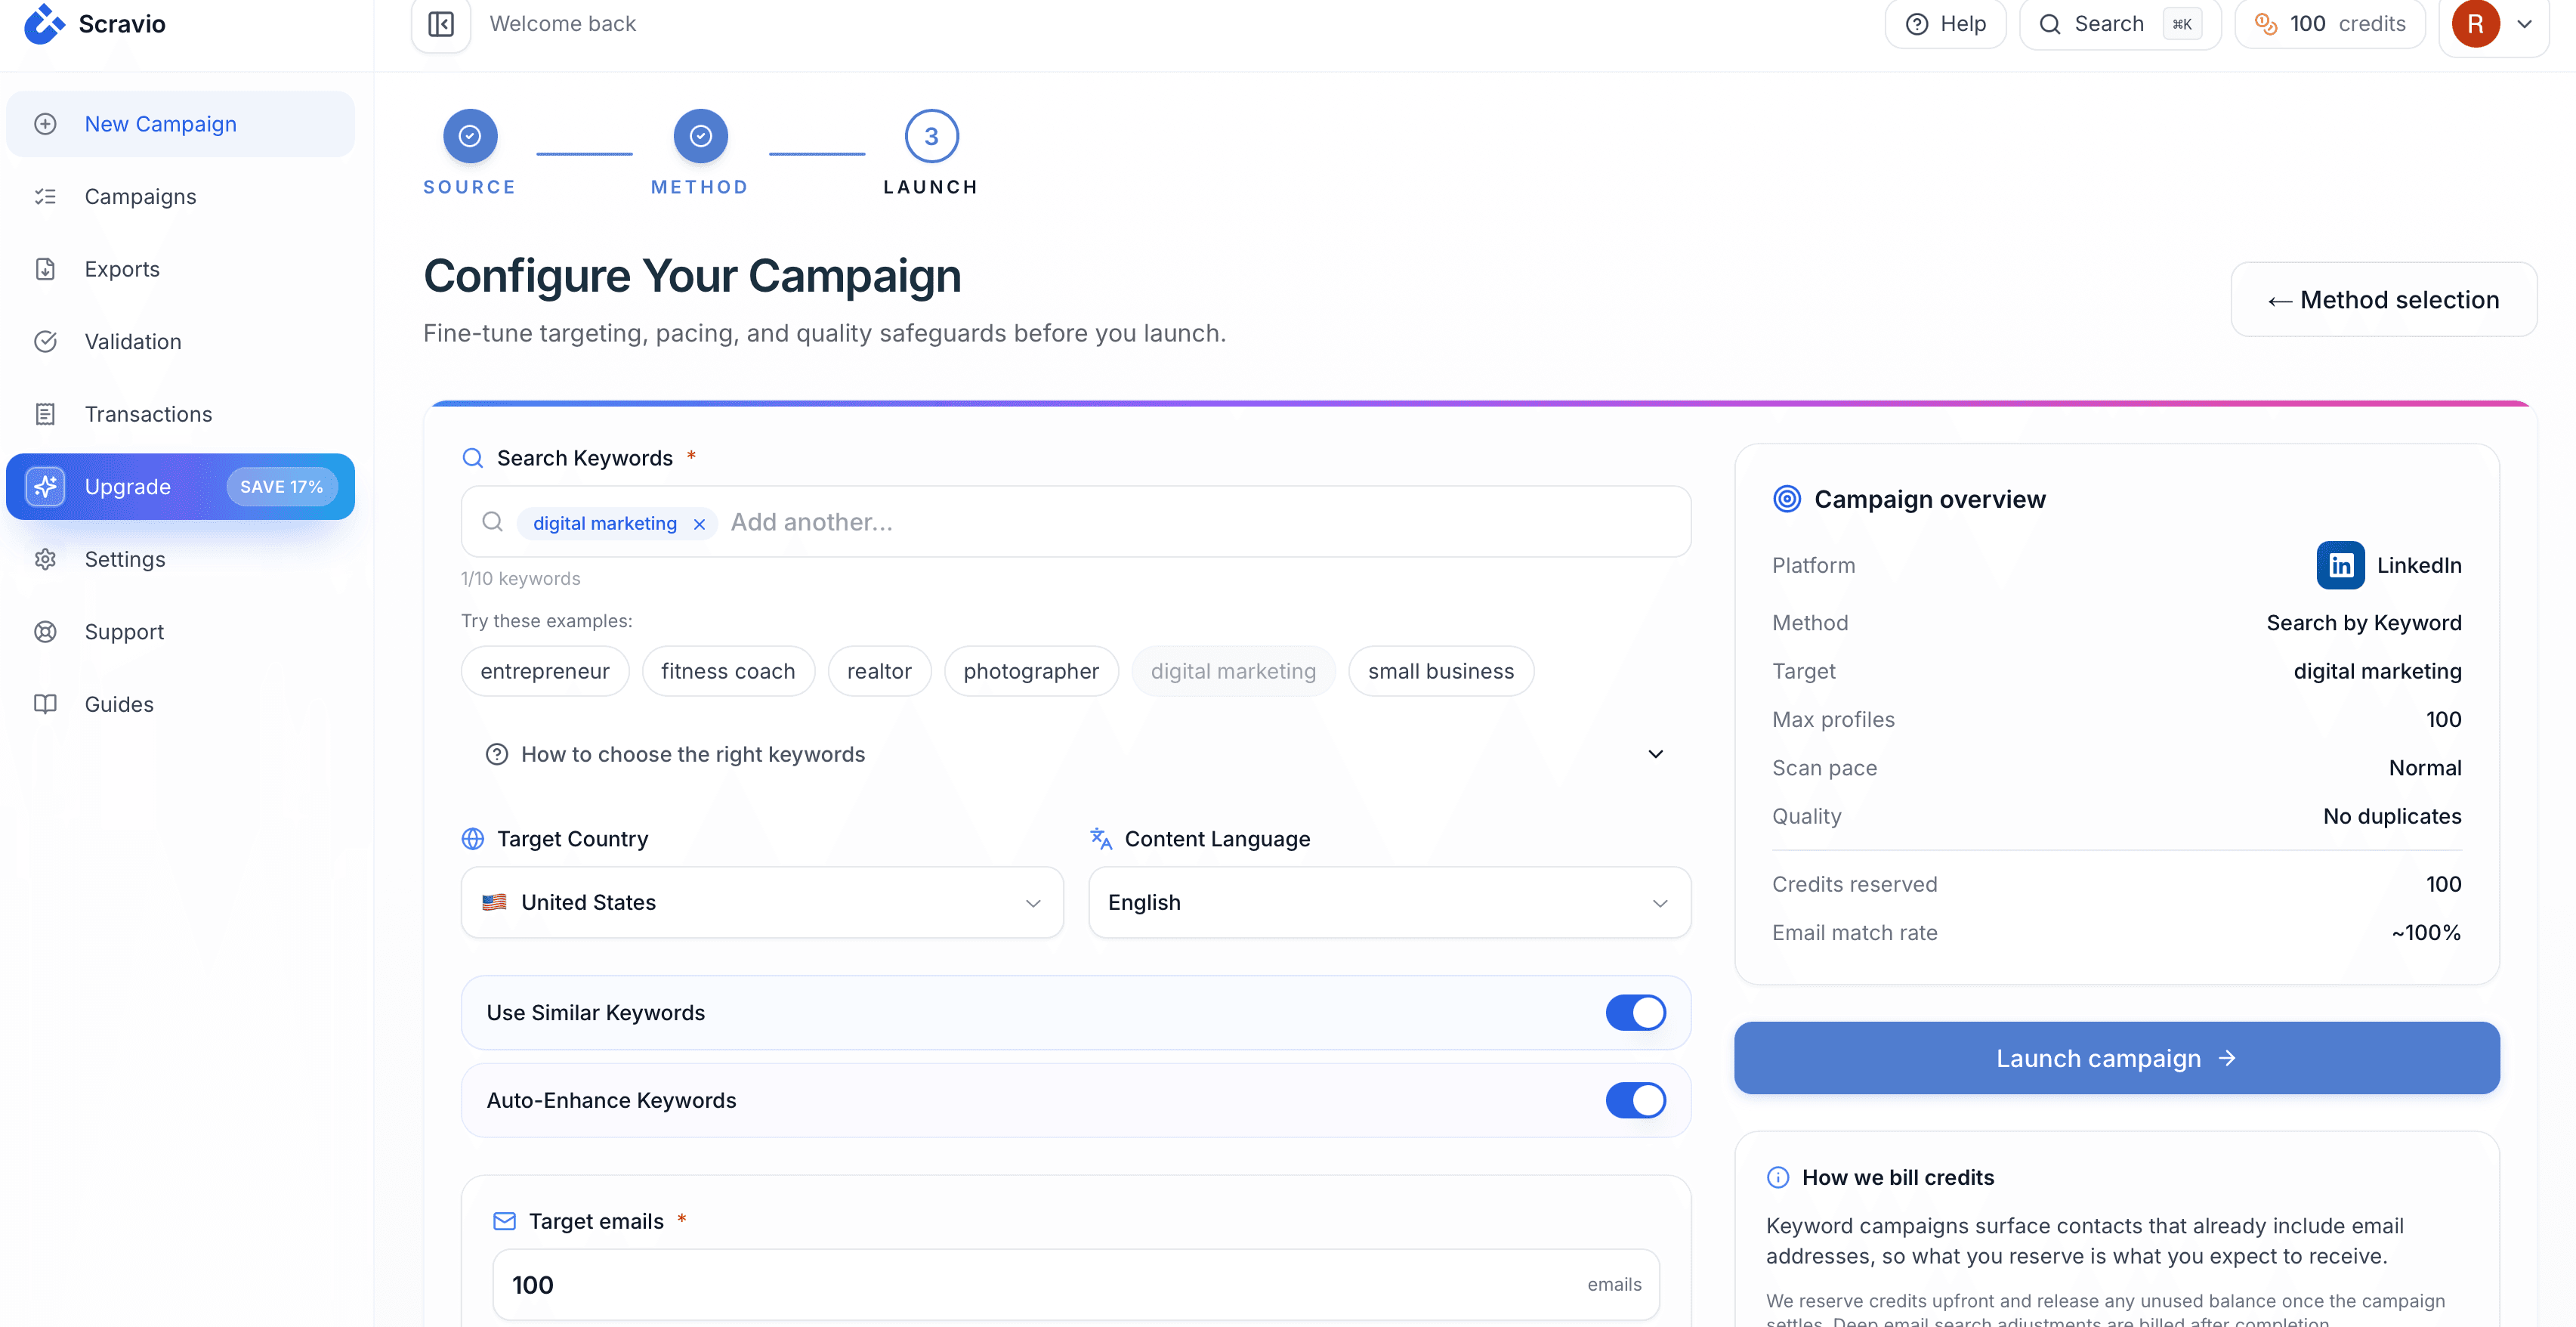Click the Campaigns list icon
Image resolution: width=2576 pixels, height=1327 pixels.
(45, 197)
